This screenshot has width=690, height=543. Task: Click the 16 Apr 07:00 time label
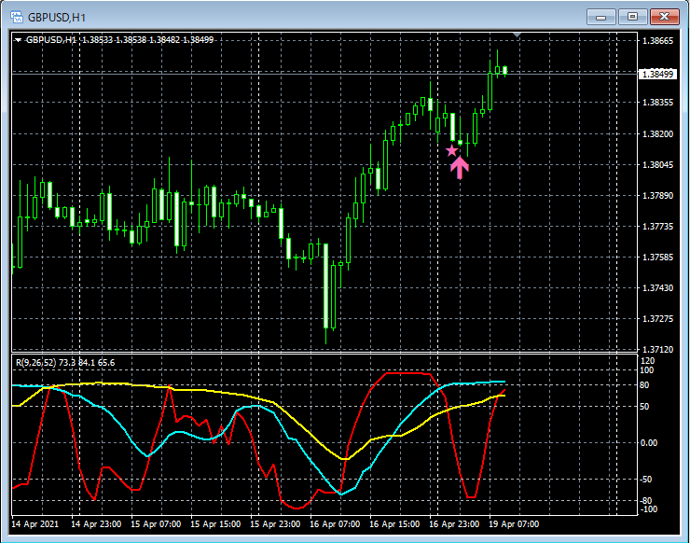click(x=335, y=524)
